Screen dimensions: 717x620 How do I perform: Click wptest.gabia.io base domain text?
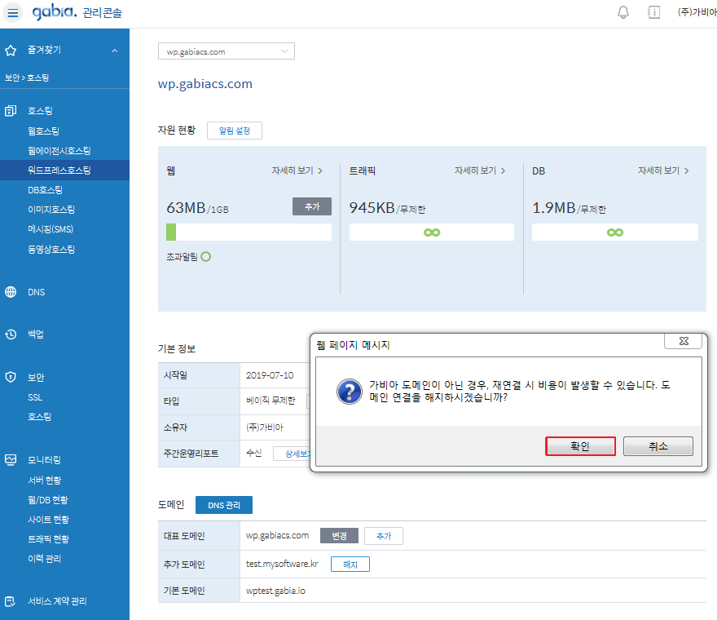(x=275, y=591)
